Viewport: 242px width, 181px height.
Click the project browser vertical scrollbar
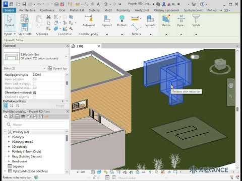[x=67, y=151]
